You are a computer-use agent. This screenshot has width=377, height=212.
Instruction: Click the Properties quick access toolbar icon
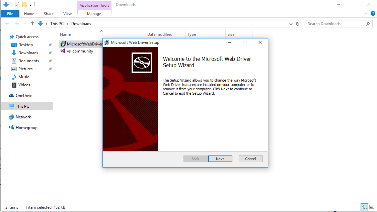coord(17,5)
